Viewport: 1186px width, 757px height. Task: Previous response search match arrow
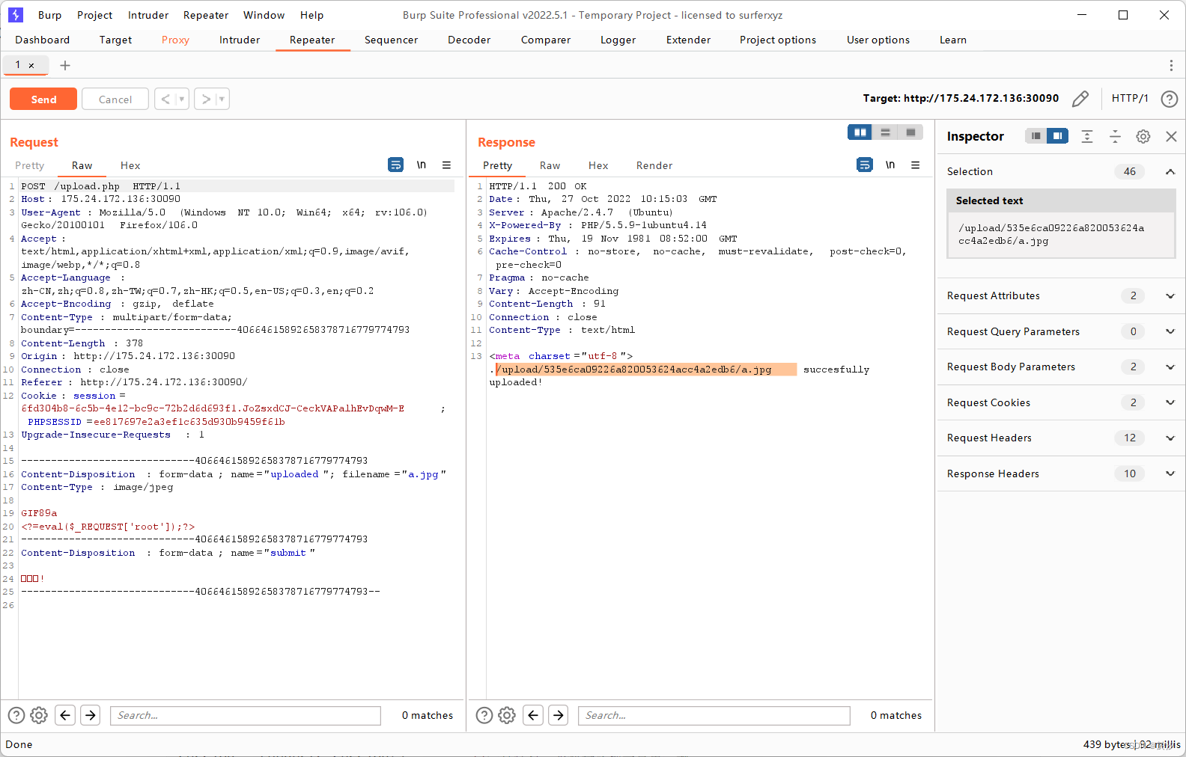[x=533, y=715]
